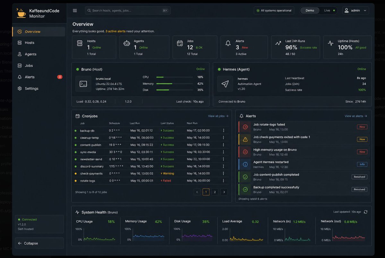Open the discord-summary row options menu
Image resolution: width=385 pixels, height=258 pixels.
tap(224, 166)
